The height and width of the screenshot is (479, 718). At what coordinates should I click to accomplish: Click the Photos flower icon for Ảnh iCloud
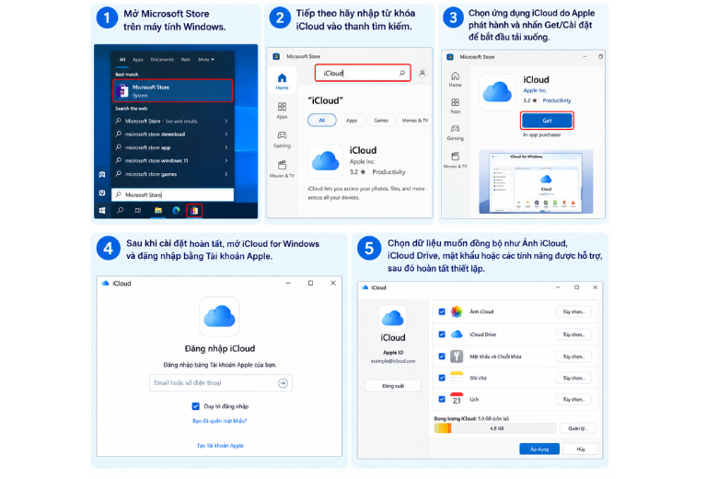[457, 311]
